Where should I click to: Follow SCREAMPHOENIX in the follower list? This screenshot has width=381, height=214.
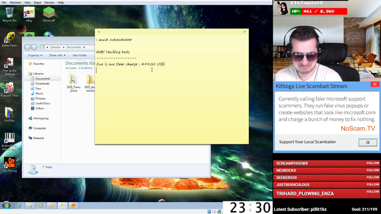(373, 163)
